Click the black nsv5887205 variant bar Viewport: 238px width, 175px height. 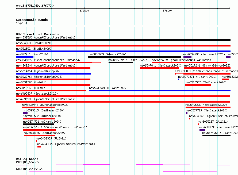click(x=121, y=63)
